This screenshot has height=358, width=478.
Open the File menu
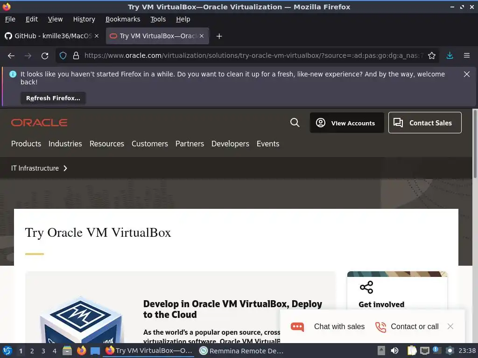pos(10,19)
